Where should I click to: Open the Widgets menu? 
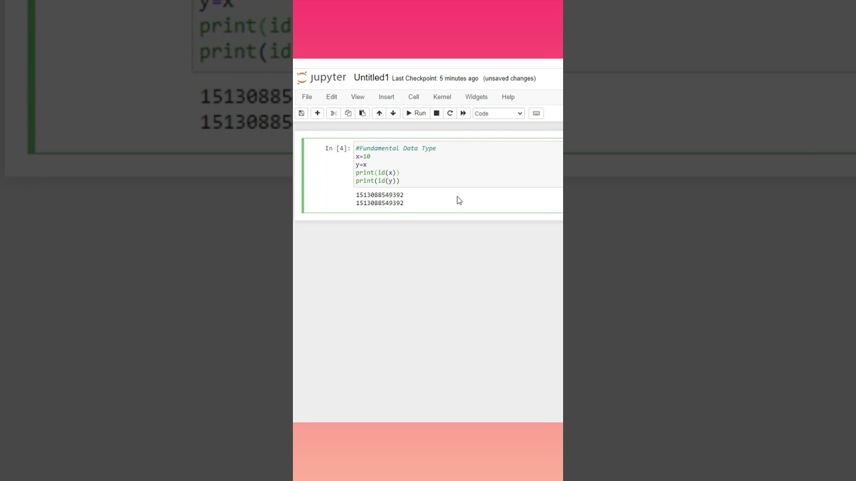[x=477, y=97]
